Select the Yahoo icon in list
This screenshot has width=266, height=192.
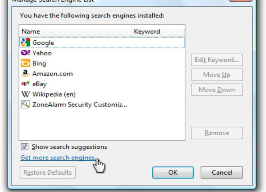point(25,53)
